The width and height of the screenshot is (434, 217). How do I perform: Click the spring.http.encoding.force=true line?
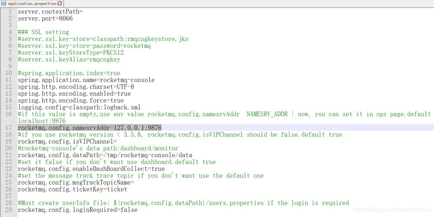[x=71, y=100]
